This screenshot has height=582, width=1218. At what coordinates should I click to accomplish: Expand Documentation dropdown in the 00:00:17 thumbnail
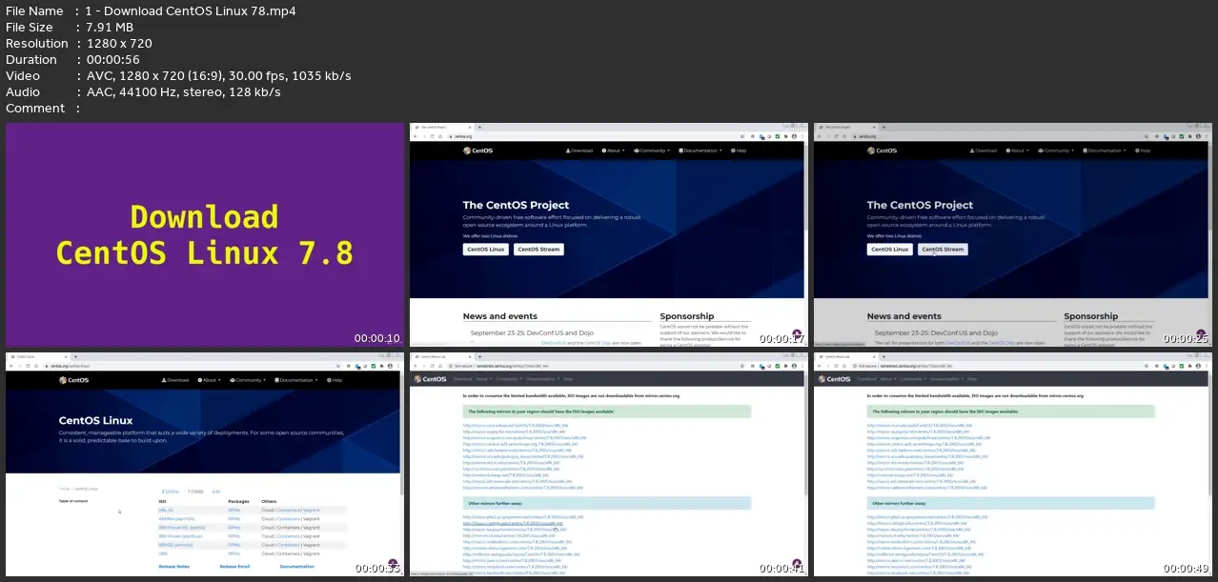pos(700,151)
